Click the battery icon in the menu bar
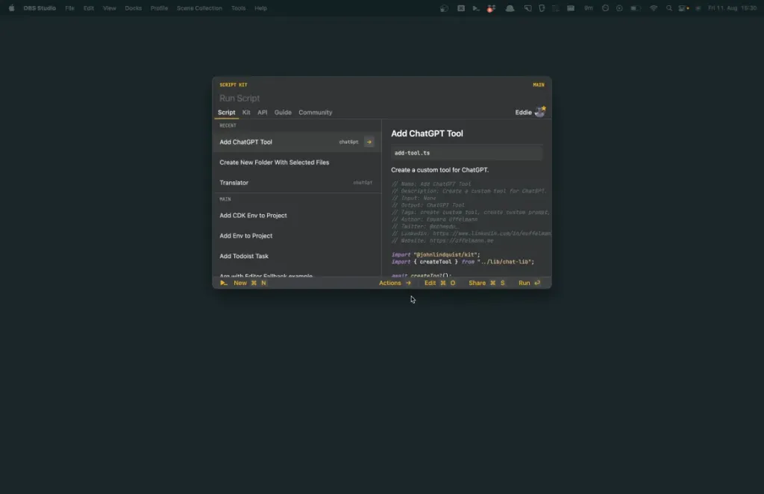 pos(635,8)
